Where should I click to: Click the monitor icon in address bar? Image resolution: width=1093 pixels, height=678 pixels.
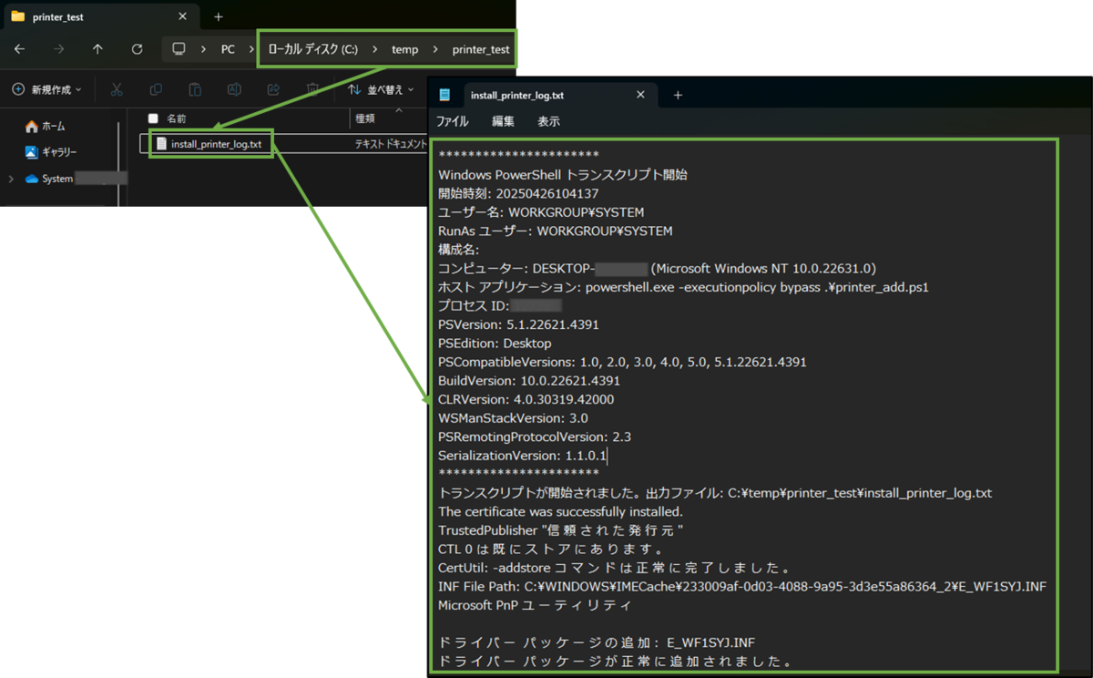[x=179, y=49]
